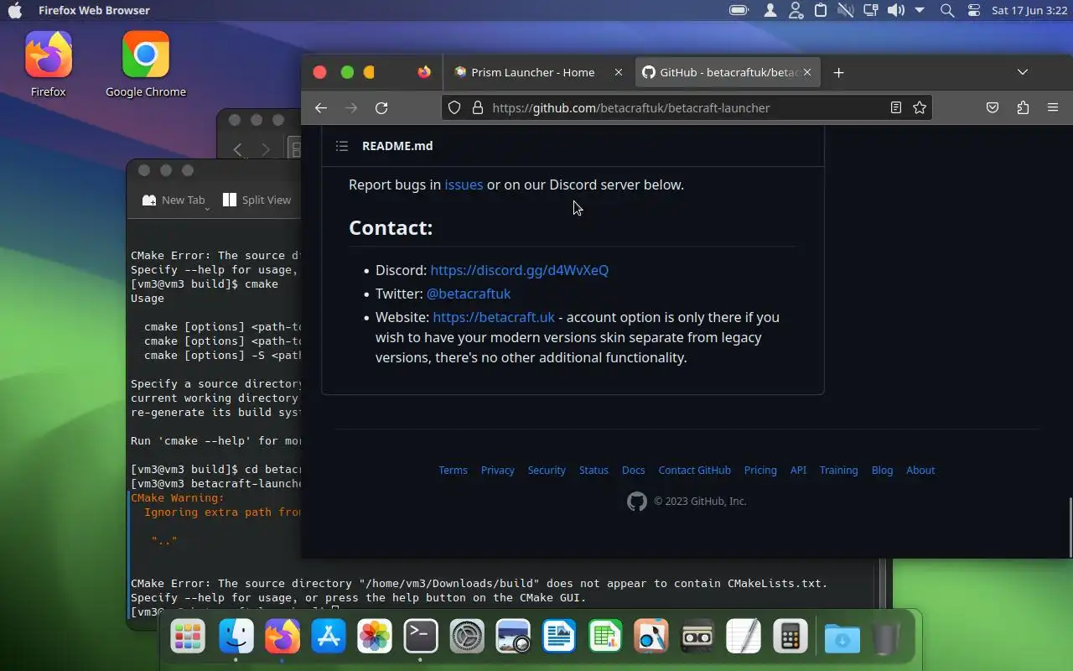Open the Save to Pocket button

[993, 107]
